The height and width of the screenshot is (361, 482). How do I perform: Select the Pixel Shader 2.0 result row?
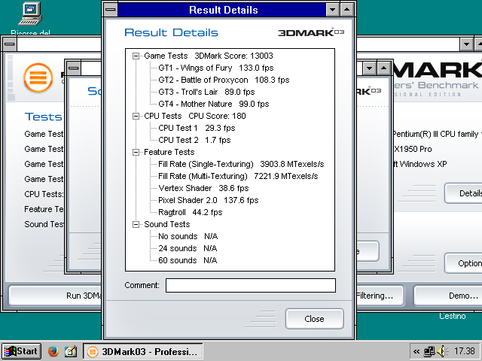[x=208, y=200]
